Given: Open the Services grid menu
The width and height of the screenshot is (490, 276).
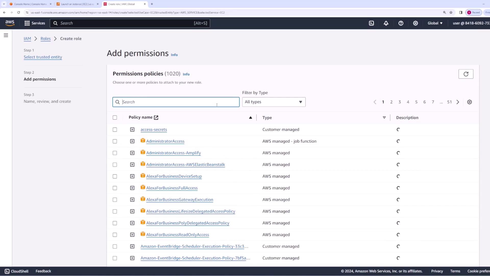Looking at the screenshot, I should (35, 23).
